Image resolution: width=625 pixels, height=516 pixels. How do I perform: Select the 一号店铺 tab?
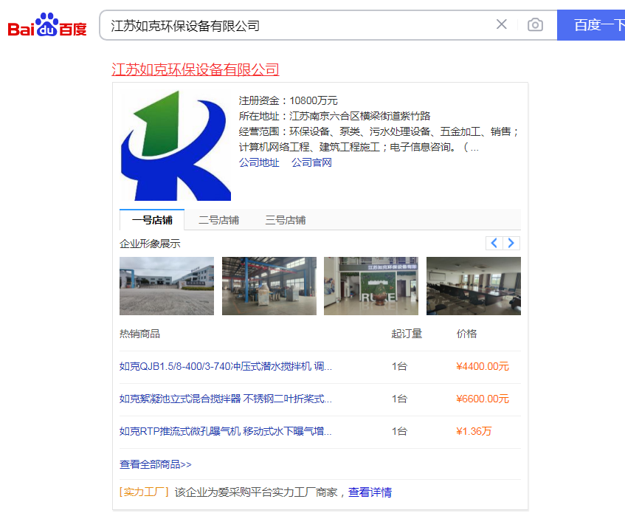(x=152, y=220)
